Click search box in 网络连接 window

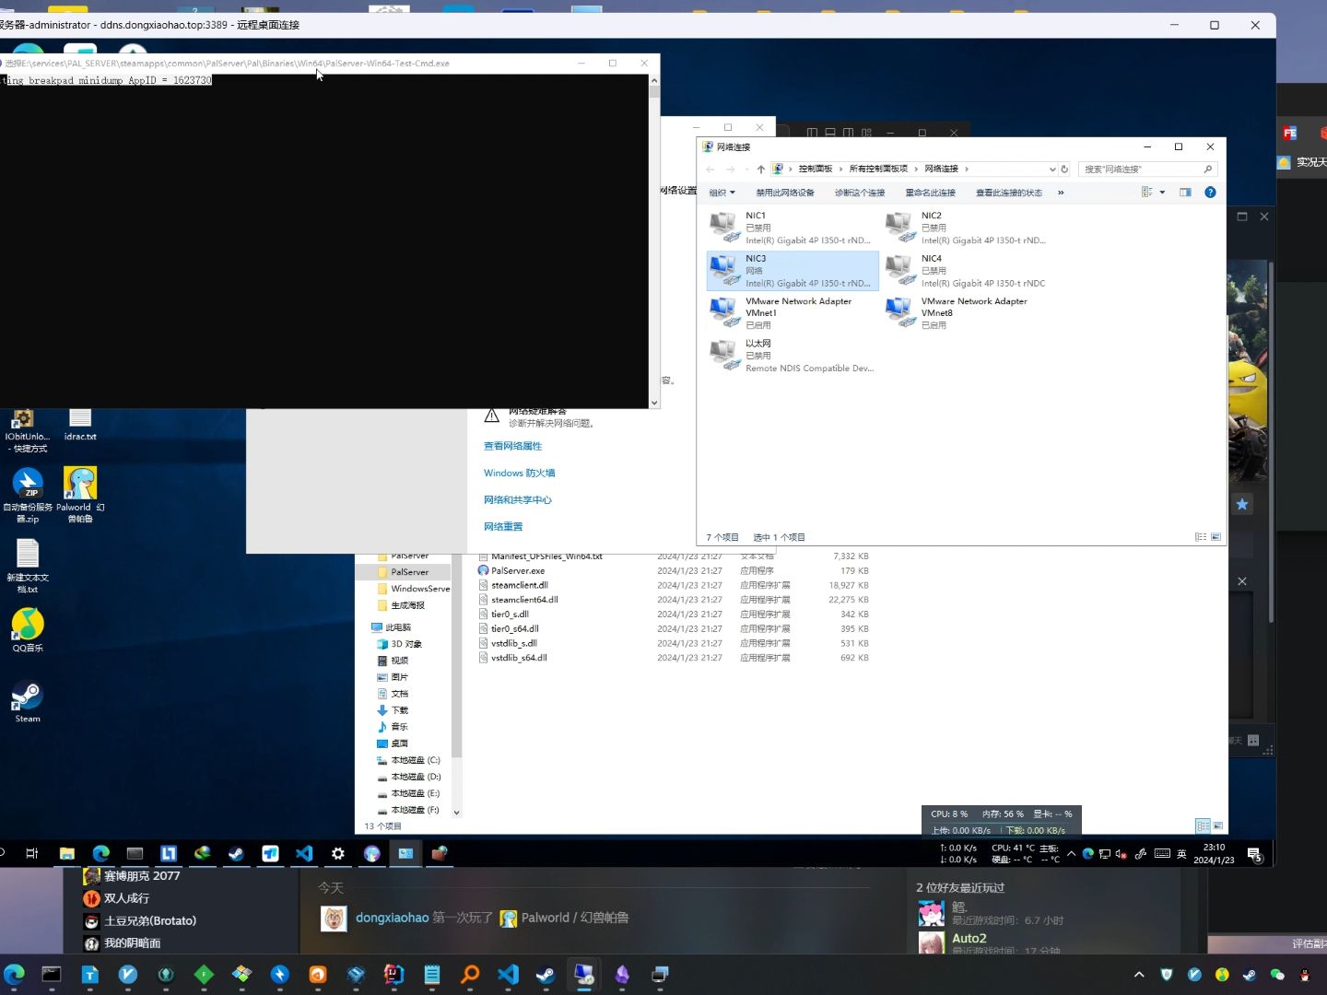(1147, 170)
